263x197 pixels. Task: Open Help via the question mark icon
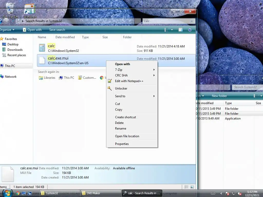point(190,30)
